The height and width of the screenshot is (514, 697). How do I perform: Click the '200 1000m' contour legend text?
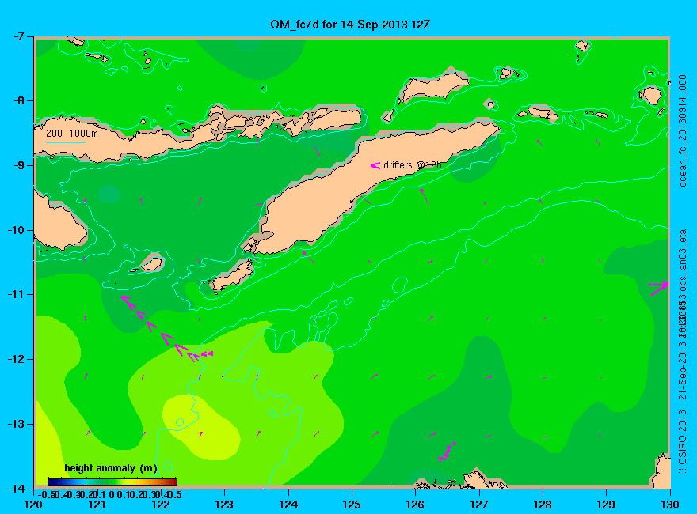point(72,133)
